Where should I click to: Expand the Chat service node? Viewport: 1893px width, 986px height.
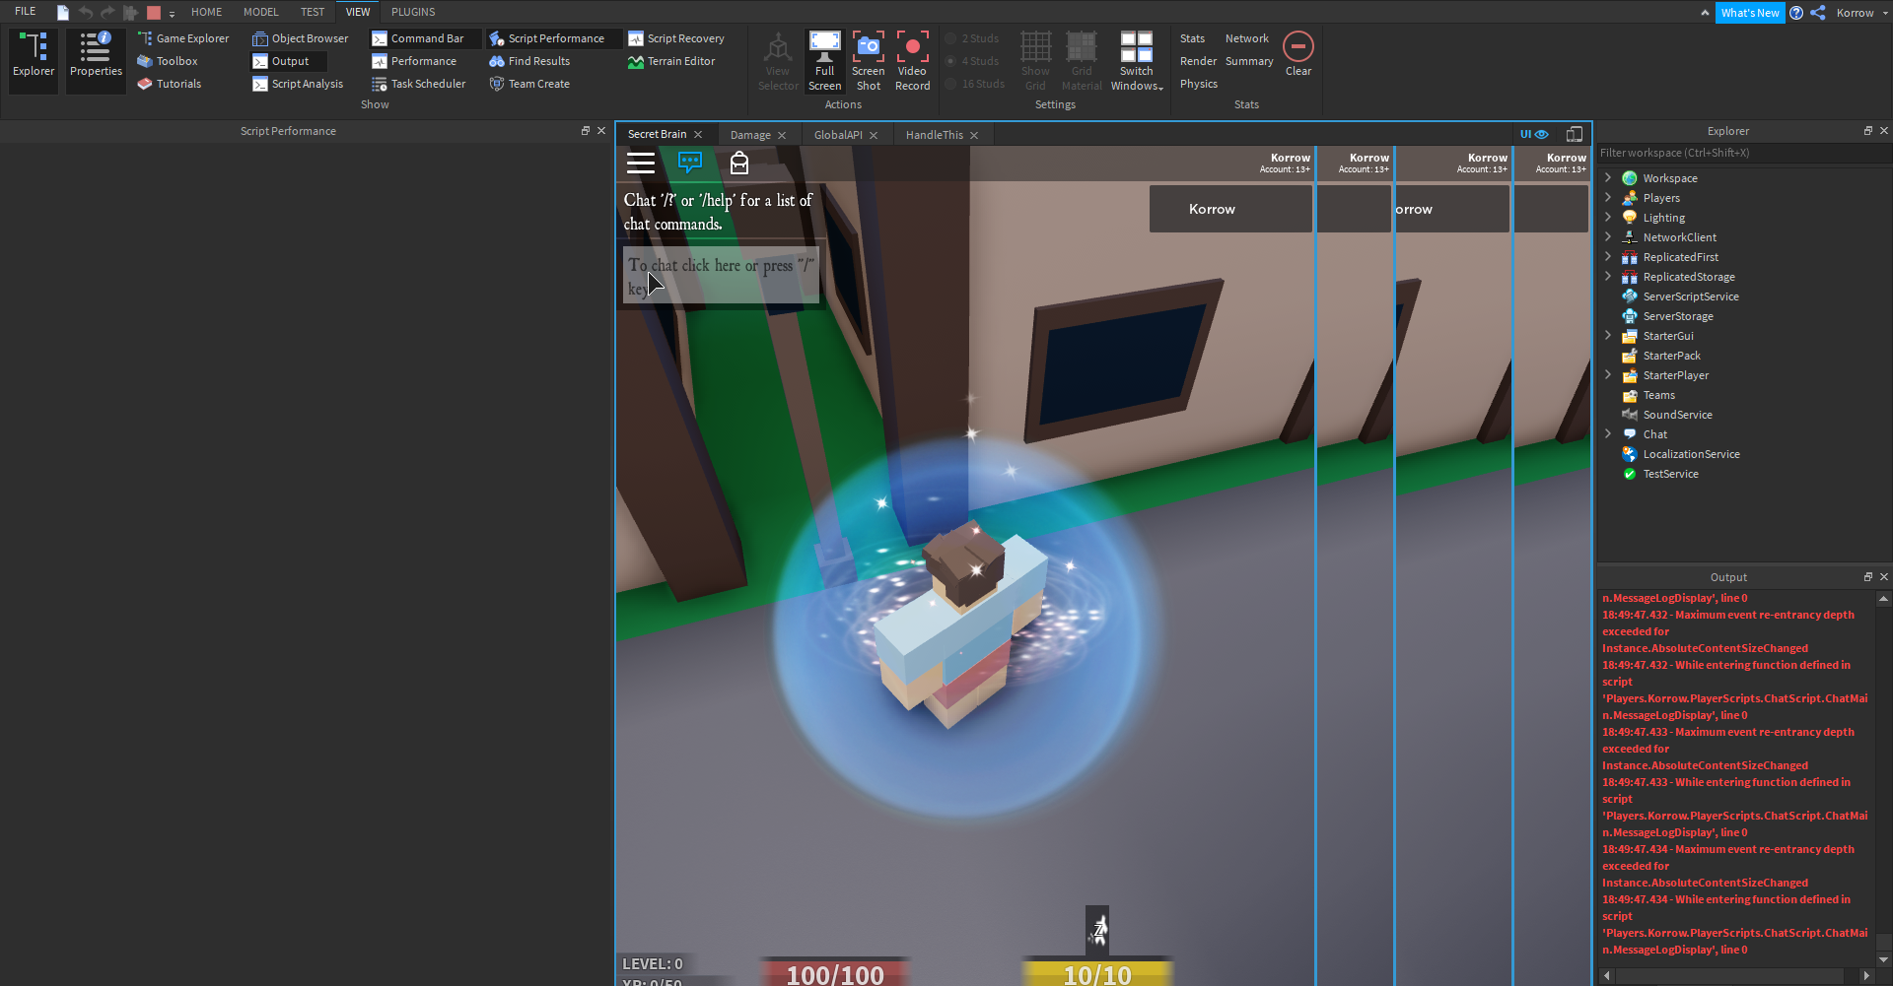click(1608, 434)
